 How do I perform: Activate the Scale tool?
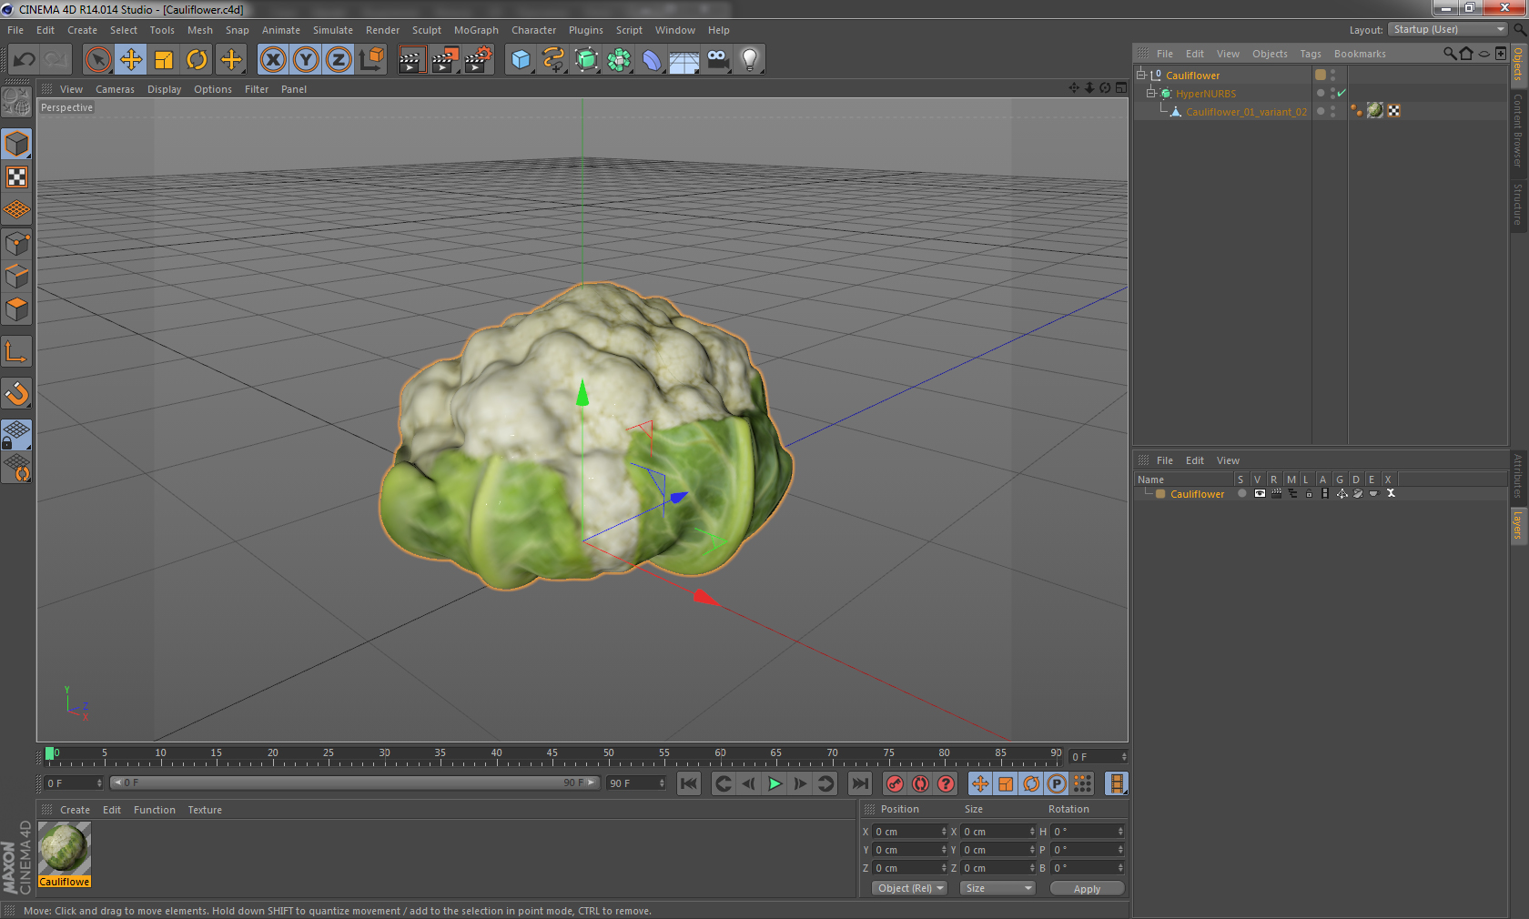click(x=164, y=60)
